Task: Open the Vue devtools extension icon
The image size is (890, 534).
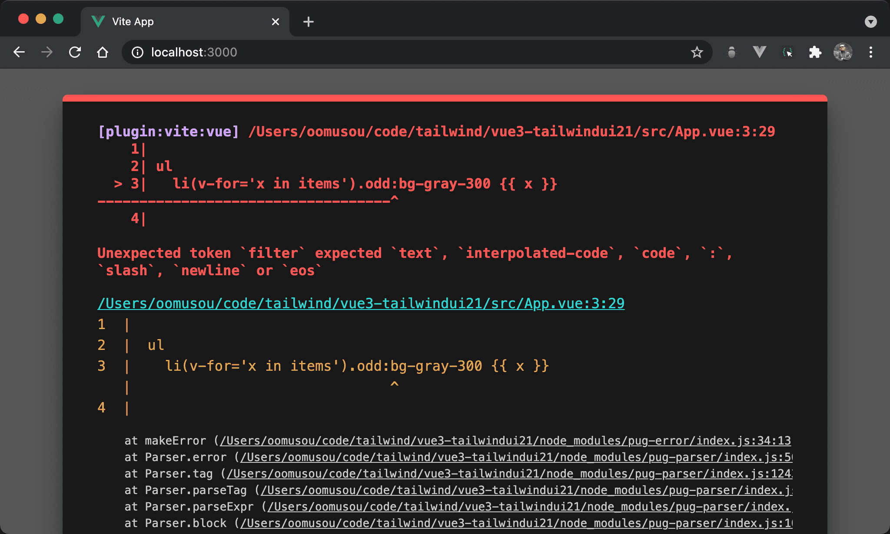Action: point(760,52)
